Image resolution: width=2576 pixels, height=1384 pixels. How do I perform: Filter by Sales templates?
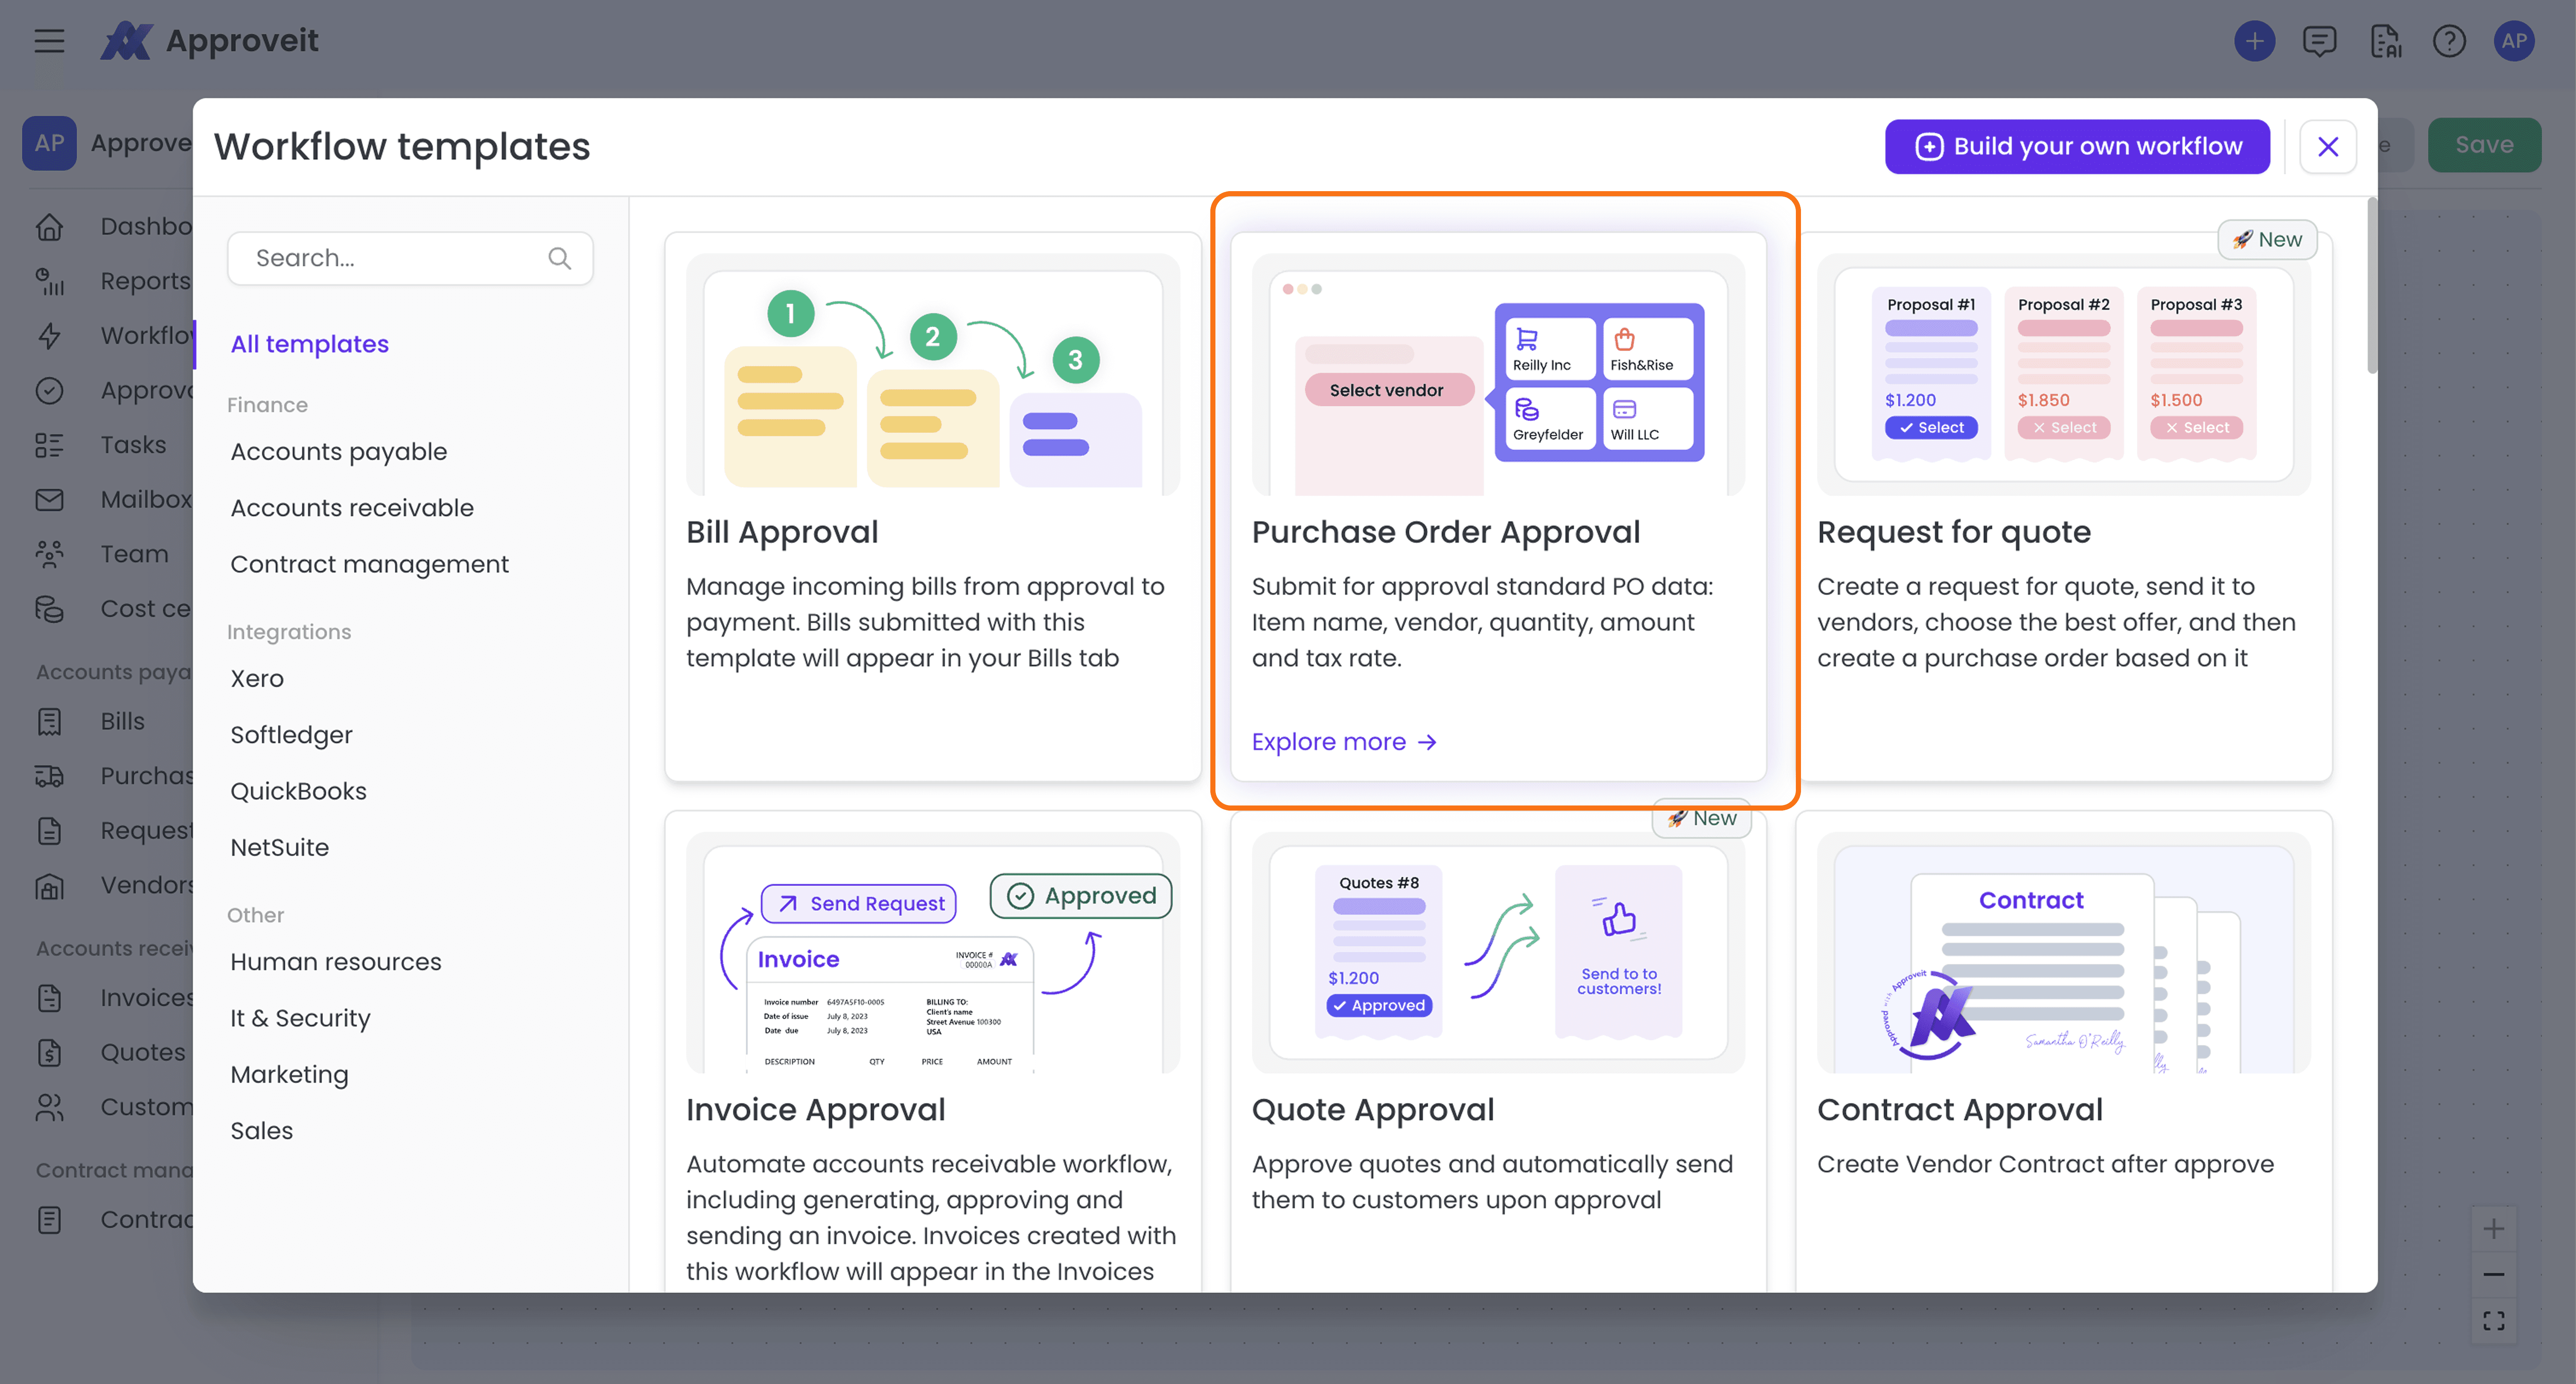pos(262,1130)
